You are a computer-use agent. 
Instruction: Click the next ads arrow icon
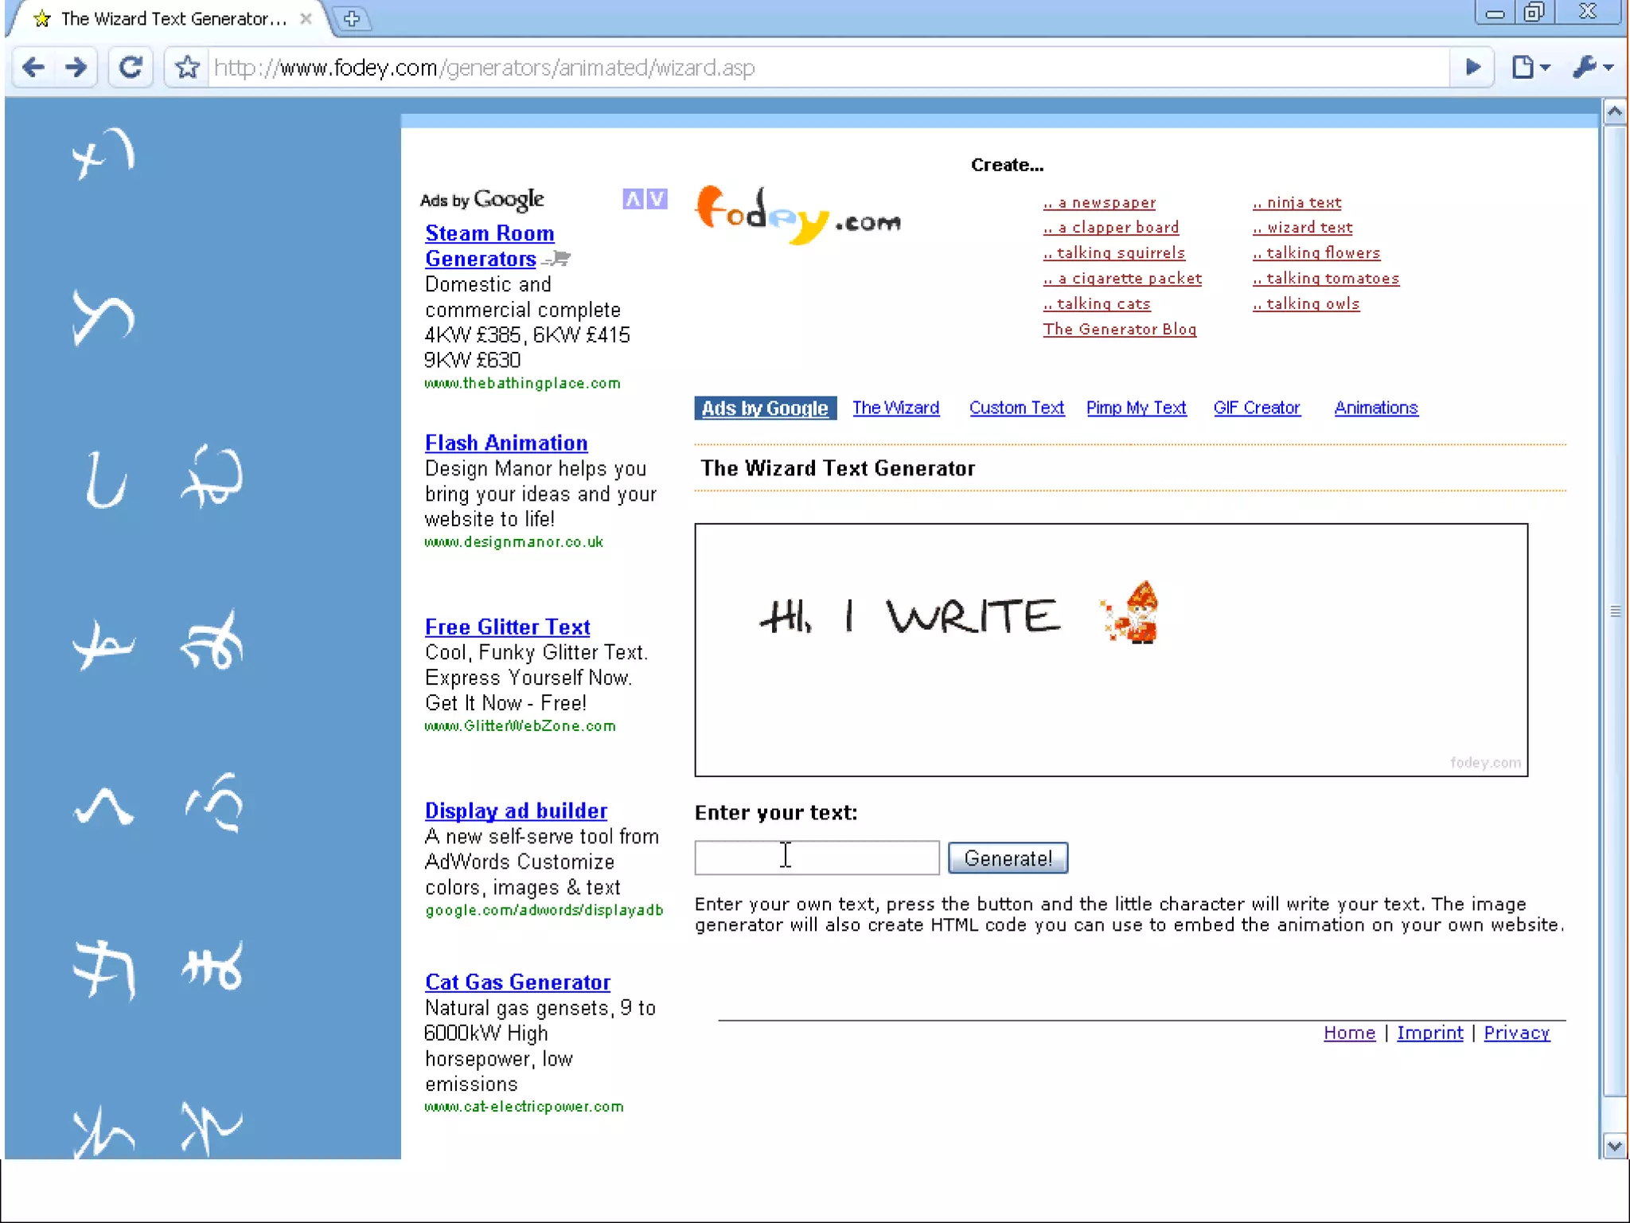[657, 199]
